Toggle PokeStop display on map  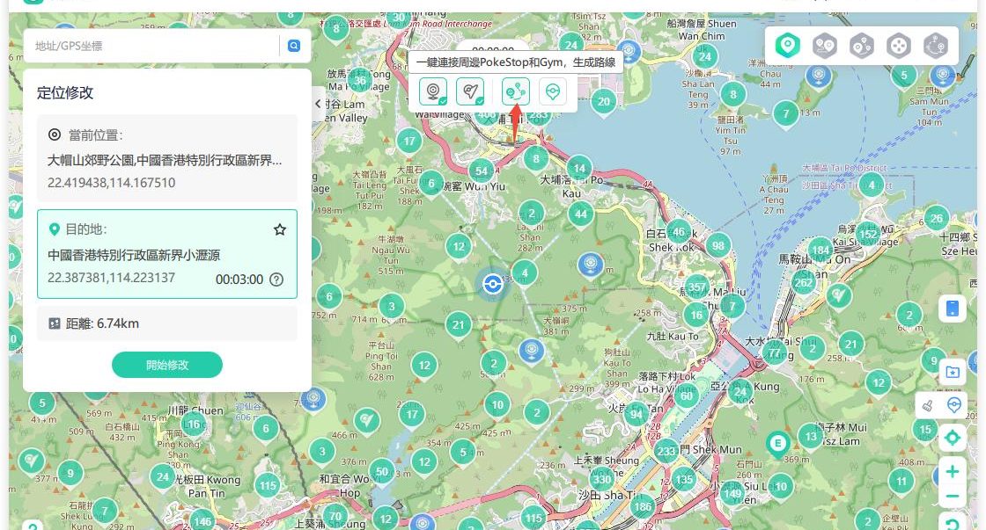coord(432,91)
